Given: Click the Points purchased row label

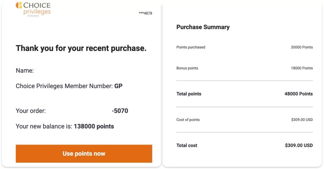Looking at the screenshot, I should [x=191, y=47].
